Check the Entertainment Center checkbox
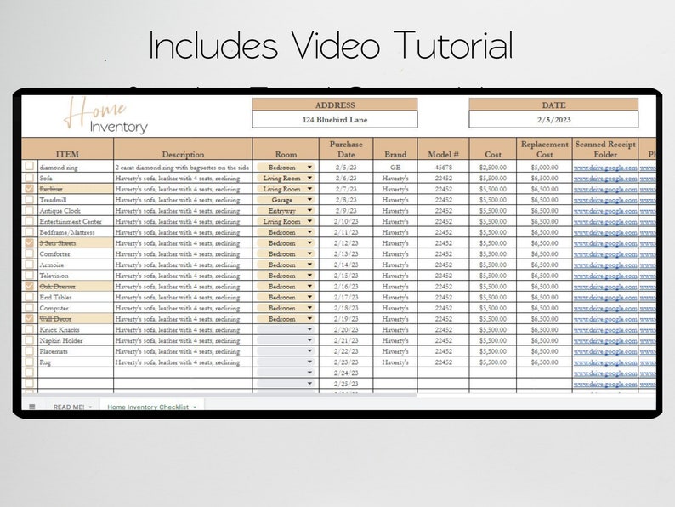Image resolution: width=675 pixels, height=507 pixels. pos(29,221)
